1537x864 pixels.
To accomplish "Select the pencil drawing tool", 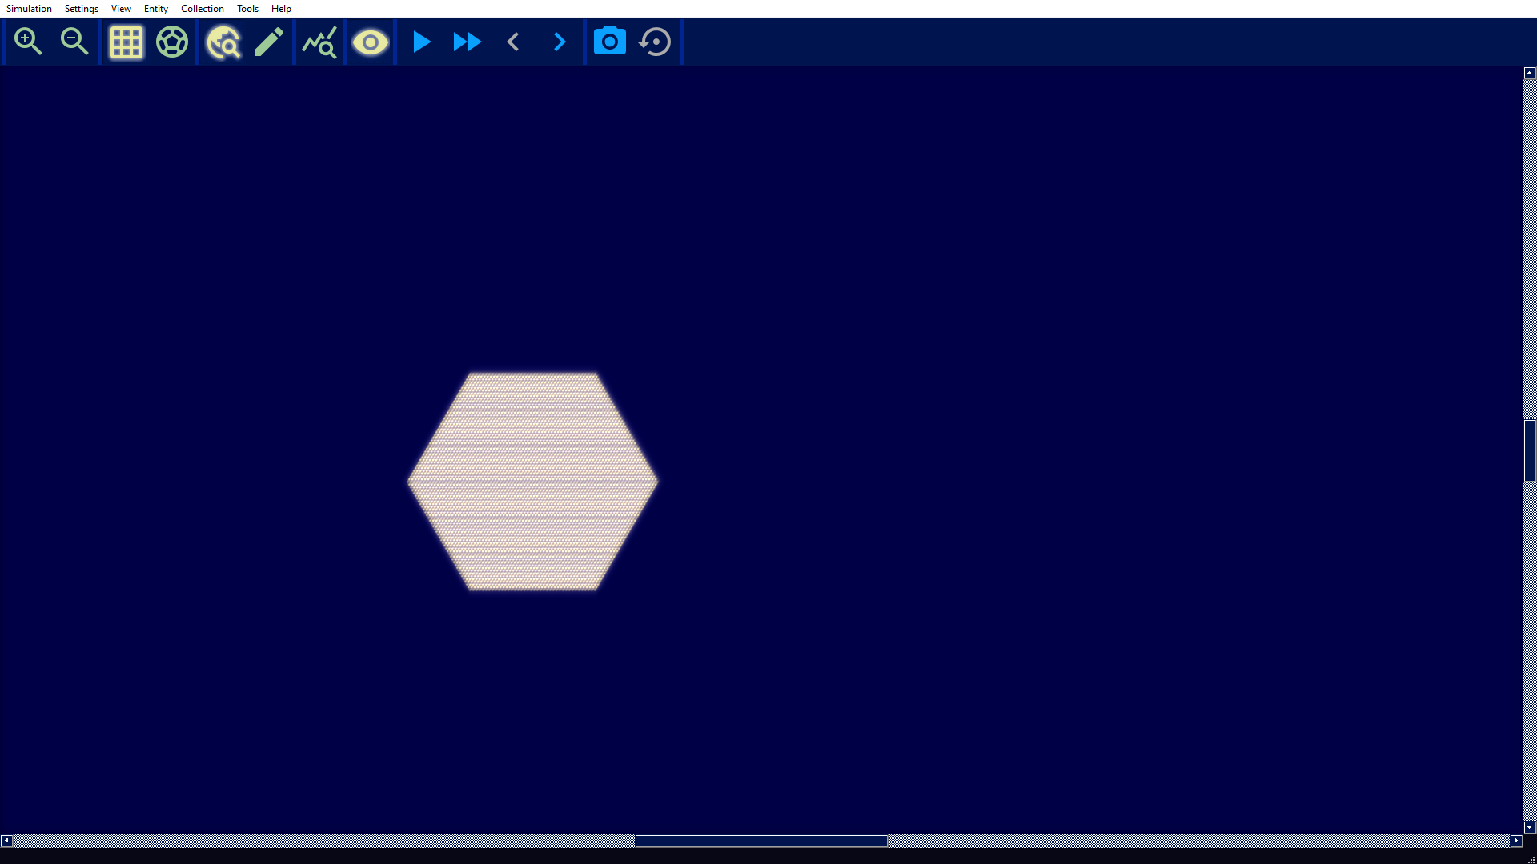I will (x=269, y=42).
